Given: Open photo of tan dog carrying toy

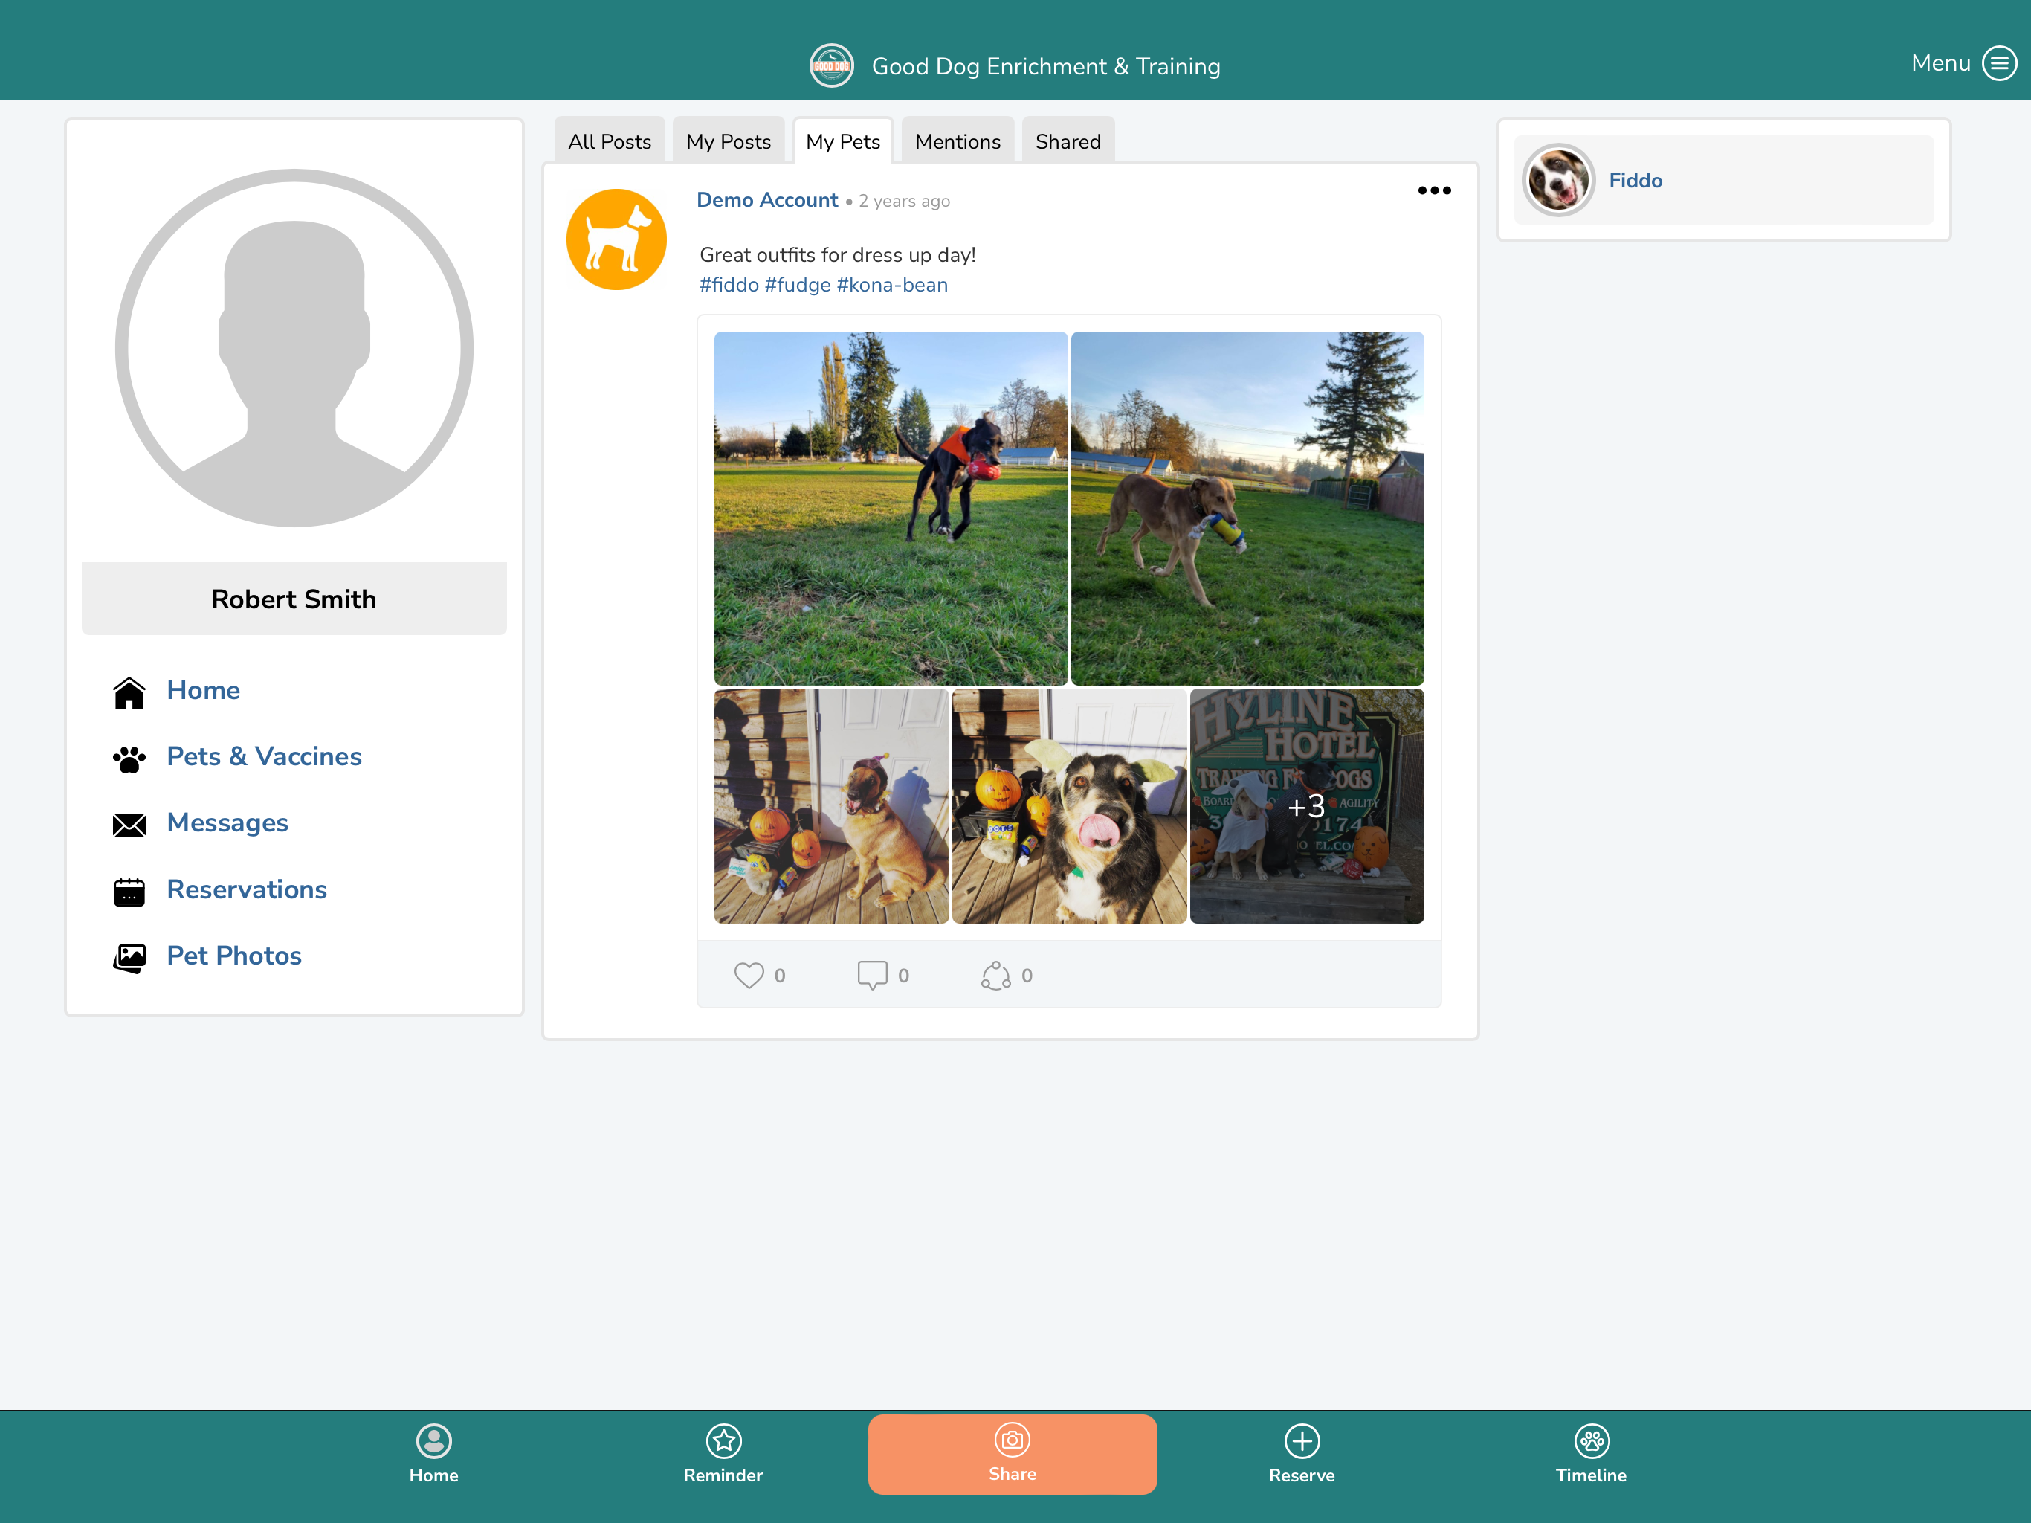Looking at the screenshot, I should coord(1247,508).
